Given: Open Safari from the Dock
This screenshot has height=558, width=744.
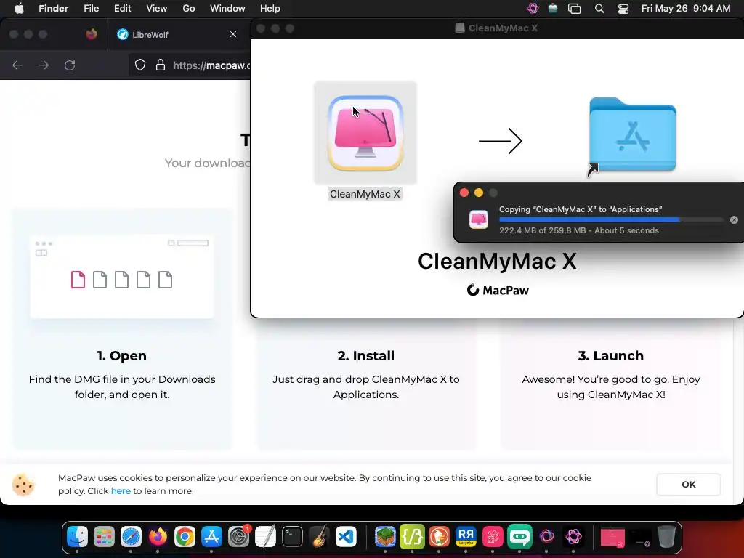Looking at the screenshot, I should coord(131,537).
